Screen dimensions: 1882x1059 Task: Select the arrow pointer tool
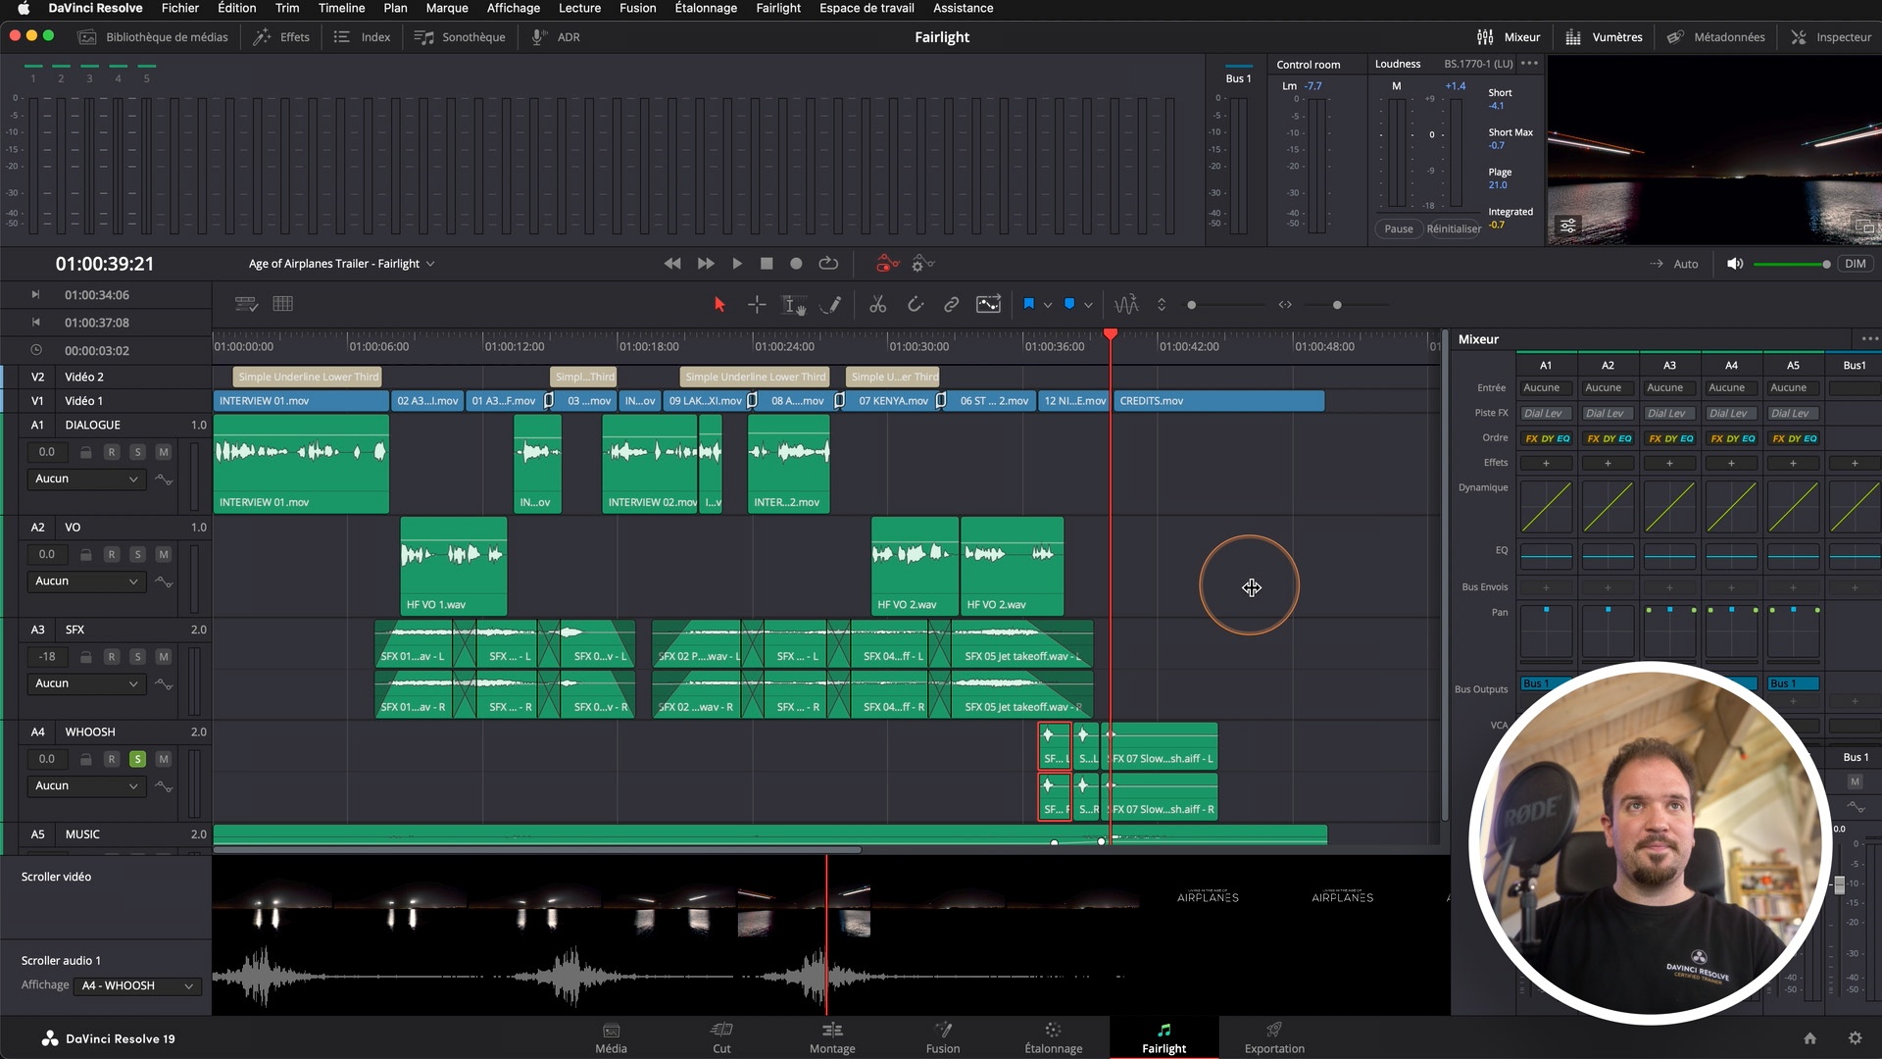point(719,305)
